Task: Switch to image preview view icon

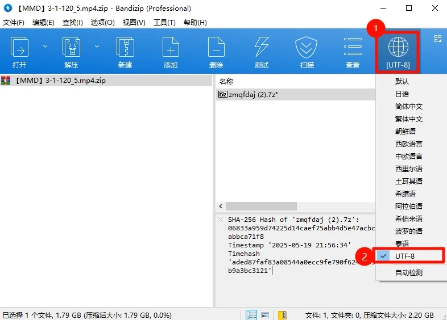Action: coord(265,315)
